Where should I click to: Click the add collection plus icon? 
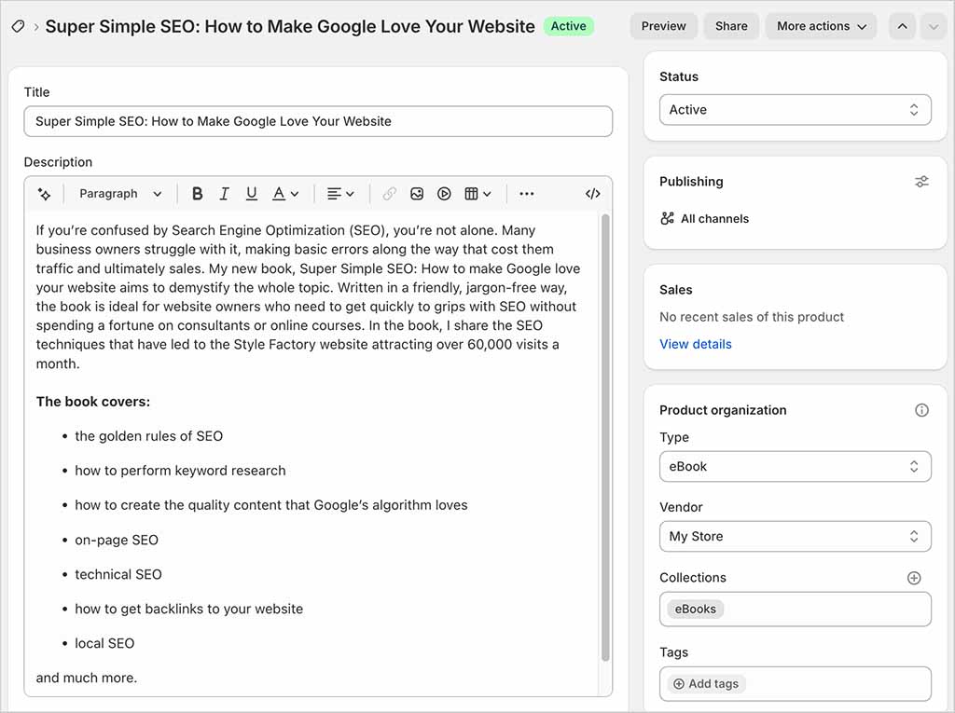(914, 578)
